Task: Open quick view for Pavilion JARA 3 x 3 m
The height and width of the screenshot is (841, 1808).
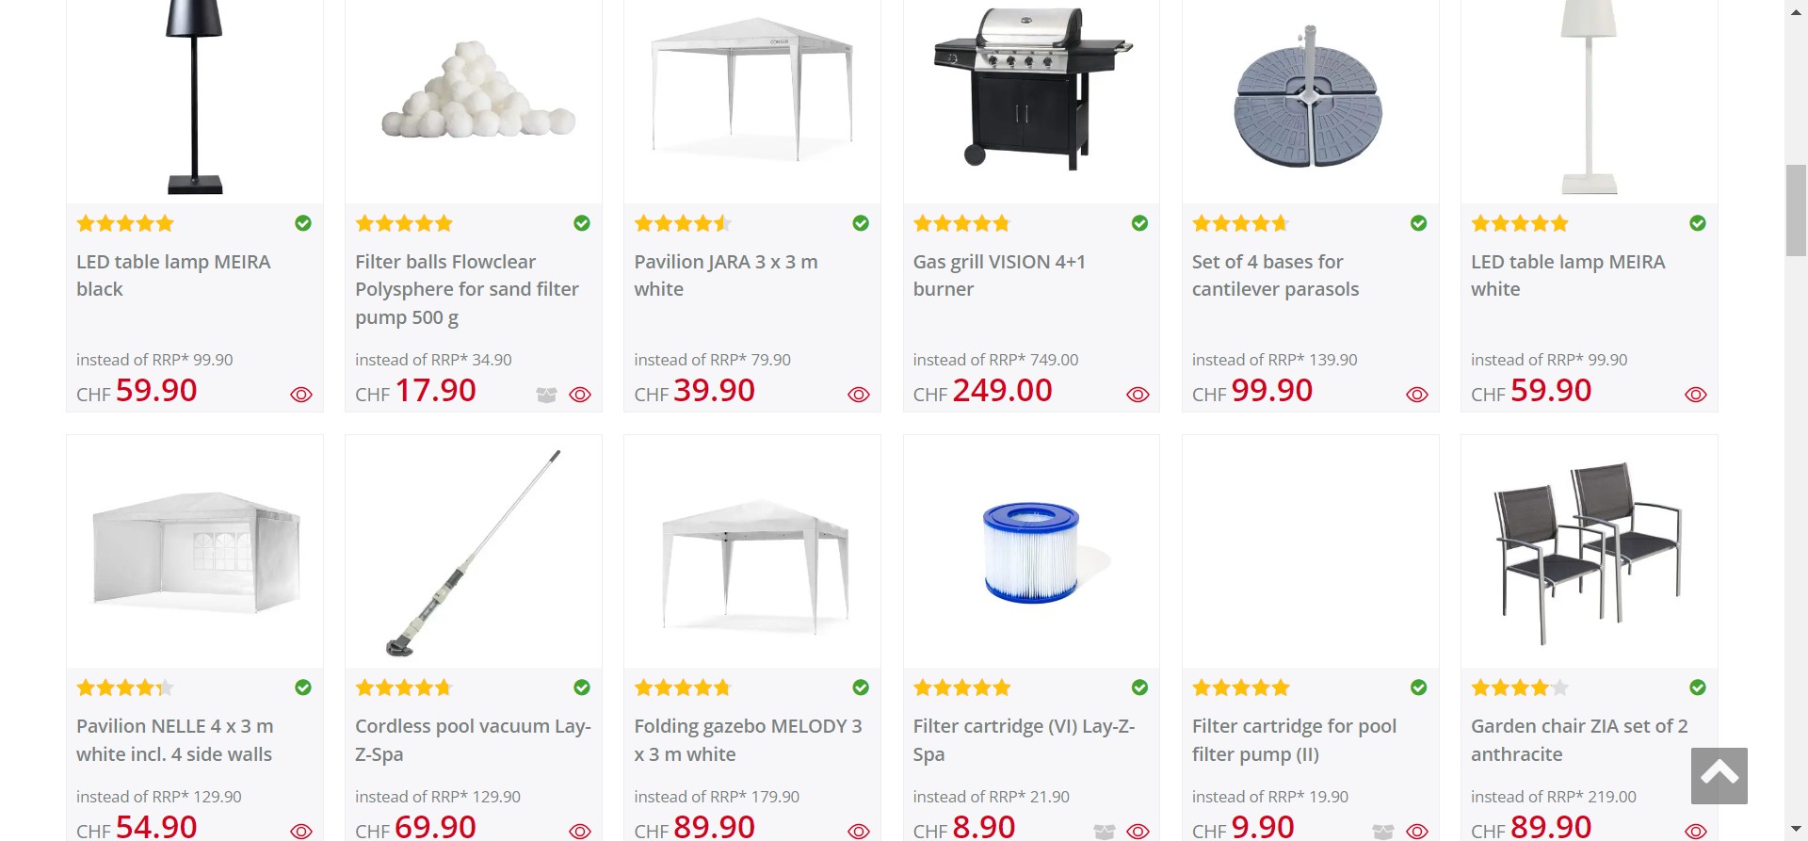Action: pyautogui.click(x=859, y=395)
